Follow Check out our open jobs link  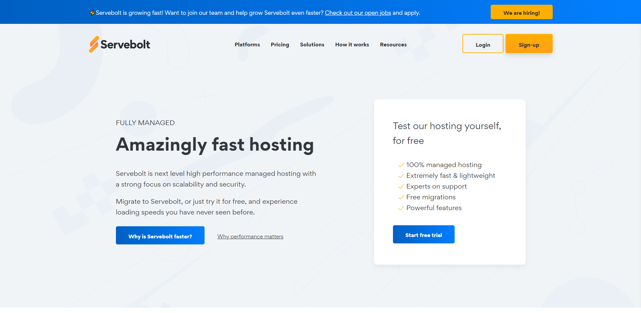pyautogui.click(x=358, y=13)
